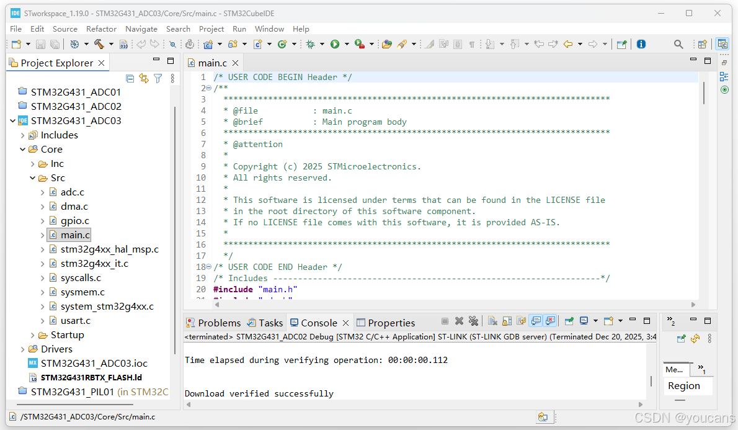Click the Run with toolbox icon
Viewport: 738px width, 430px height.
(x=360, y=44)
